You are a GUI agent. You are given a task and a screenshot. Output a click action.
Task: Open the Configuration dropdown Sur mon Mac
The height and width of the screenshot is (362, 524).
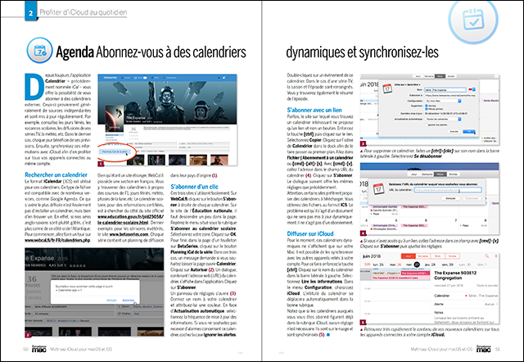coord(443,101)
